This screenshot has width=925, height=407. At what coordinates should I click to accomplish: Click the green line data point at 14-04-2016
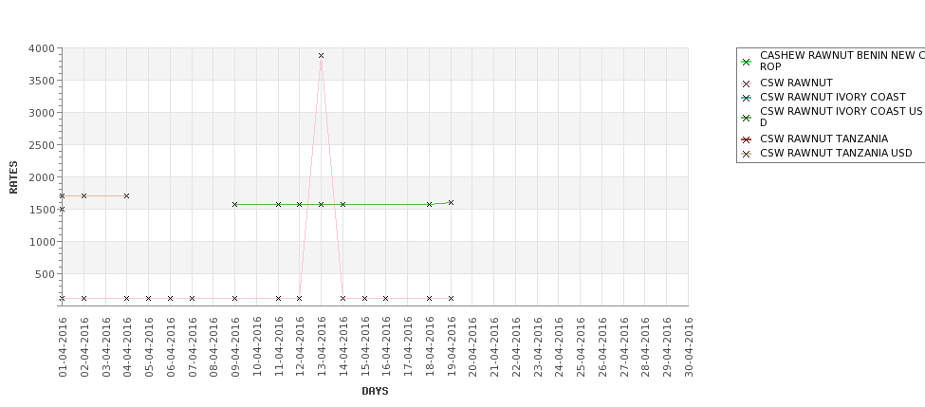coord(342,204)
